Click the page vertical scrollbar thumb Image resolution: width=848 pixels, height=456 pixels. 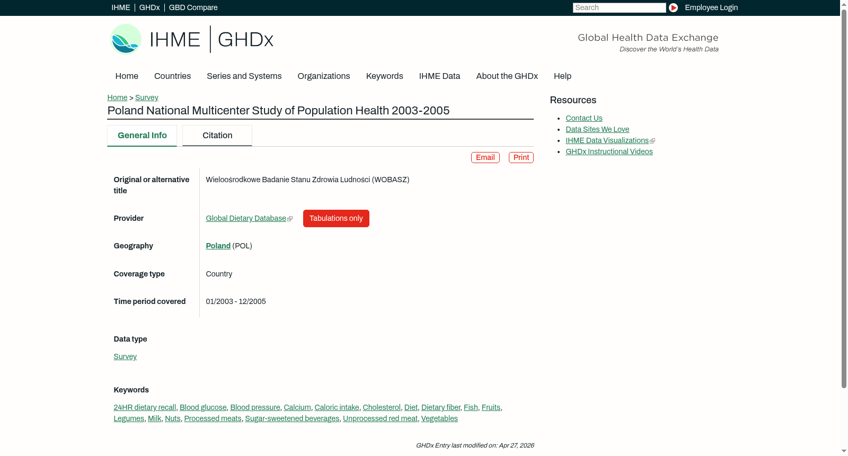(844, 199)
